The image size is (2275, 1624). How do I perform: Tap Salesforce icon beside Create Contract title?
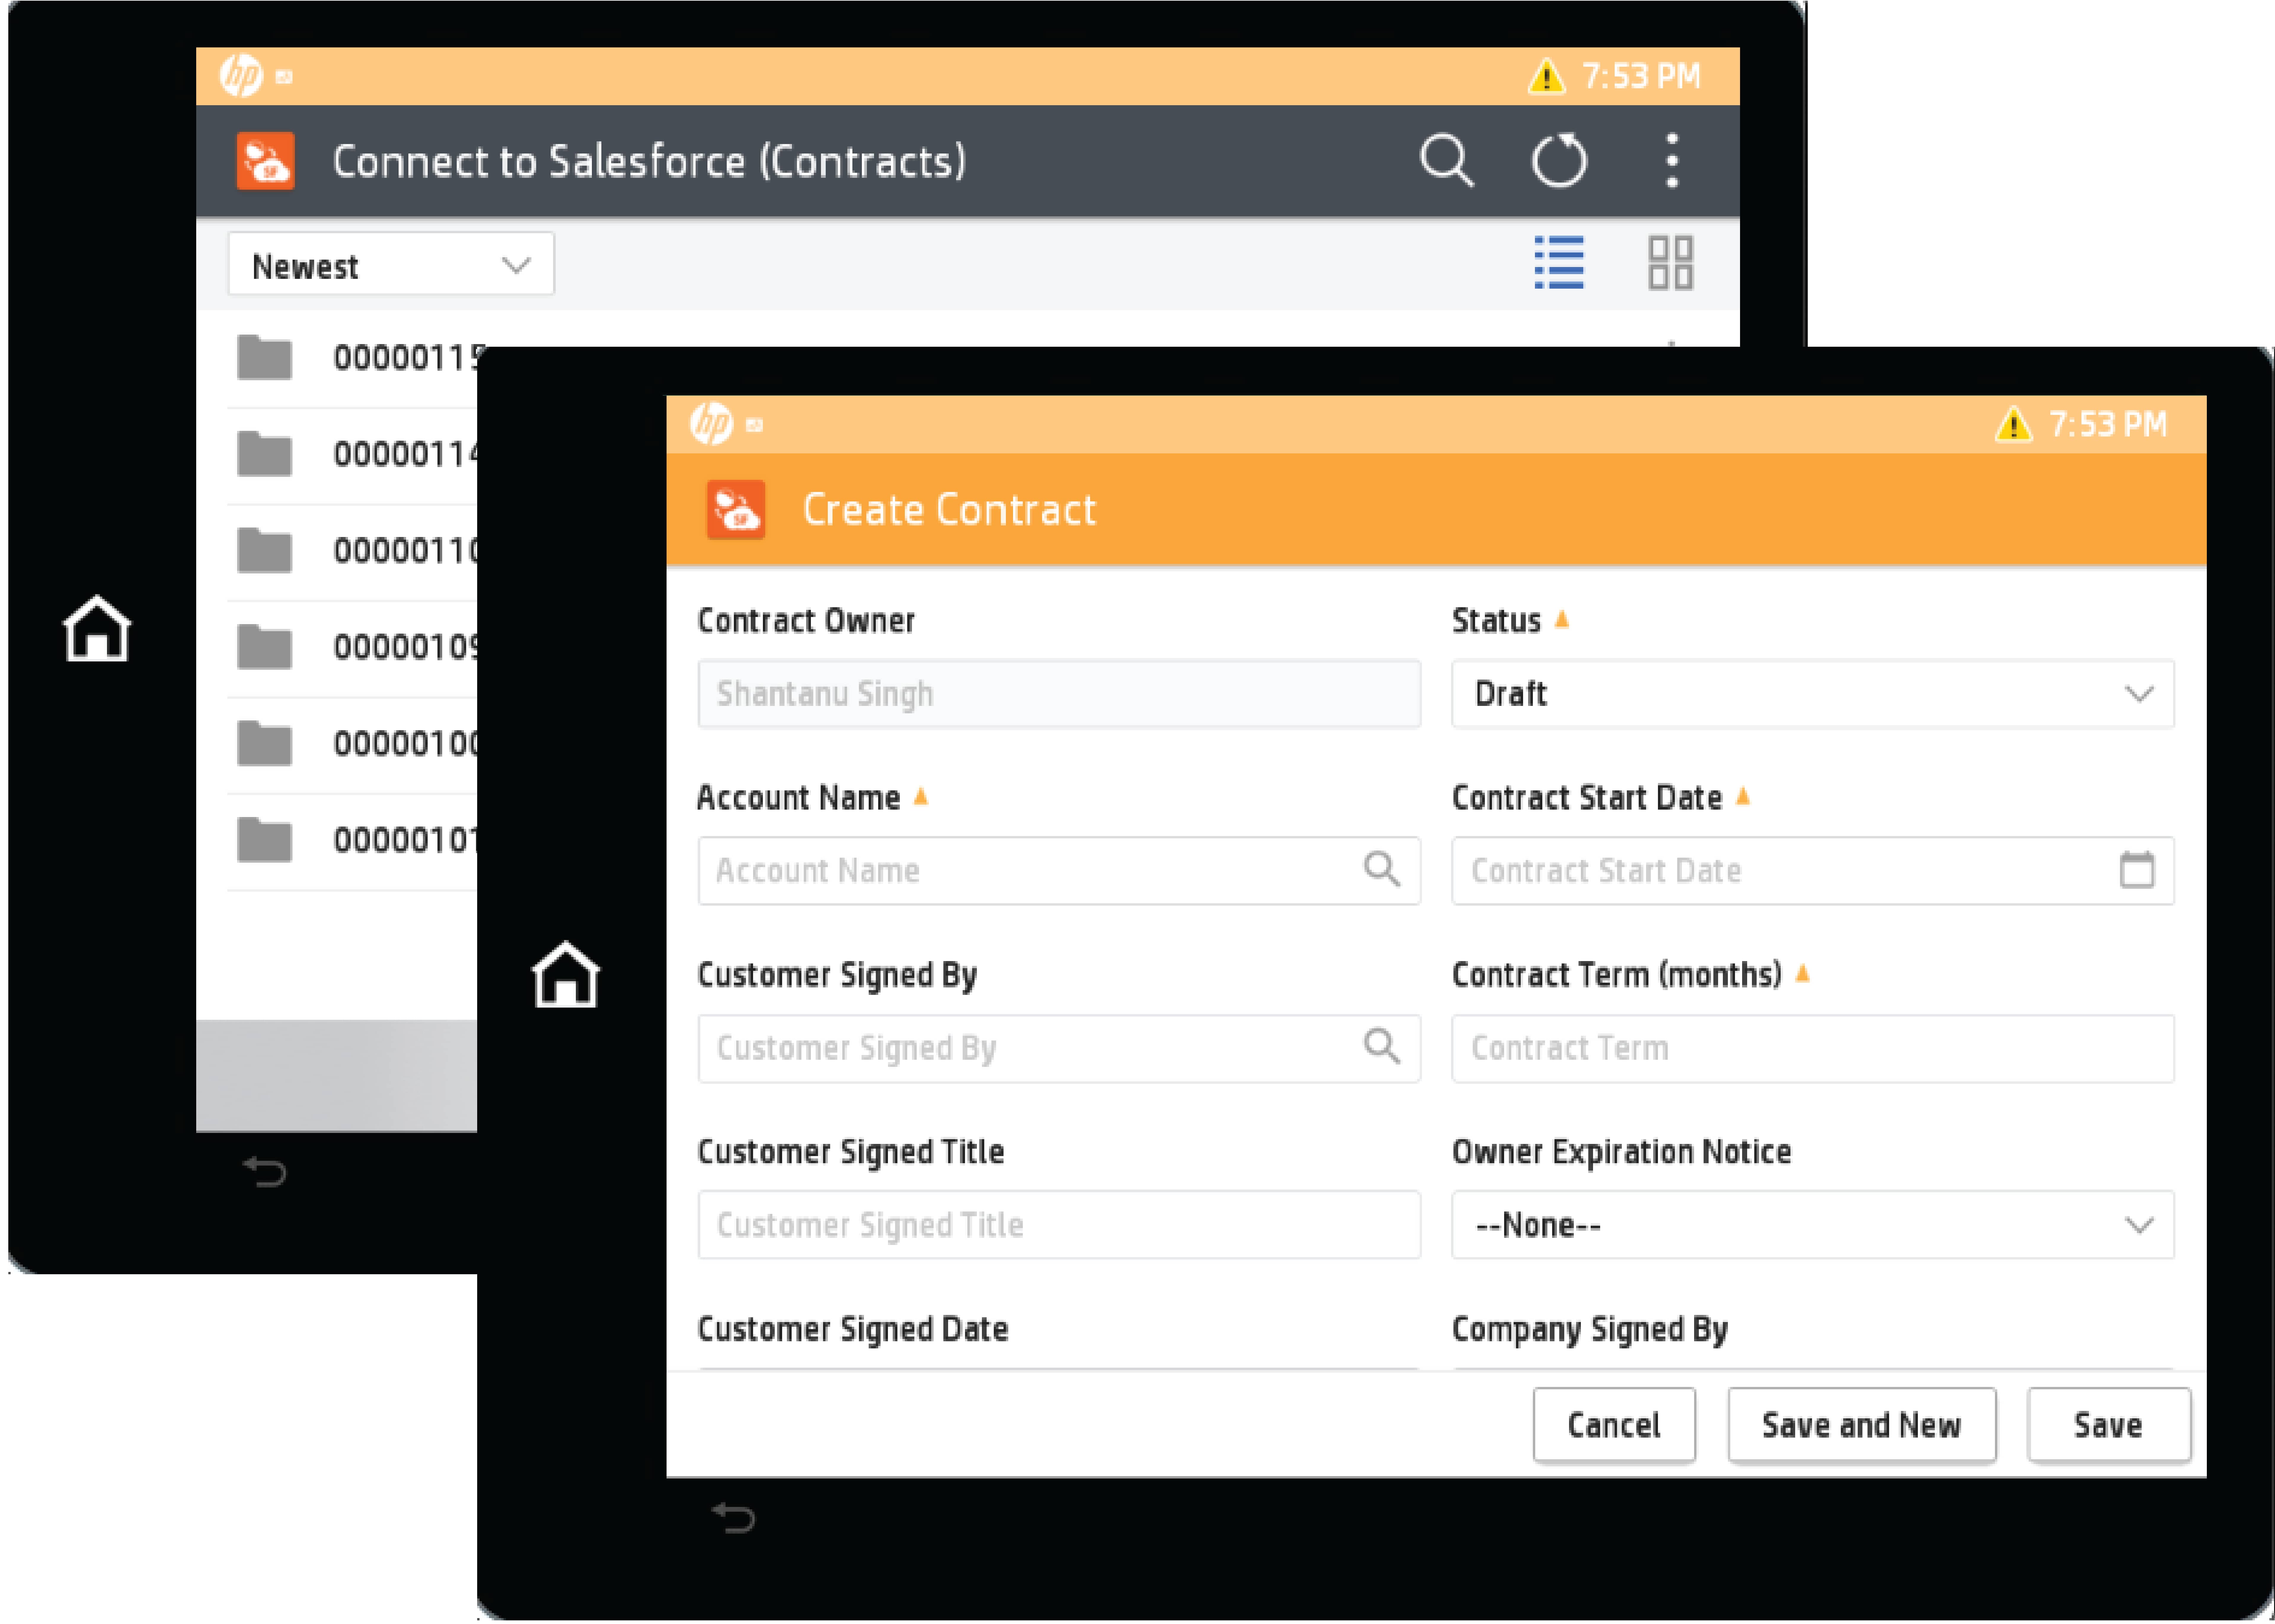[x=736, y=510]
